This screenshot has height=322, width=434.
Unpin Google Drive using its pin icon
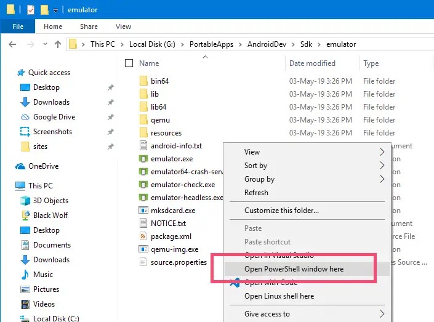point(111,117)
